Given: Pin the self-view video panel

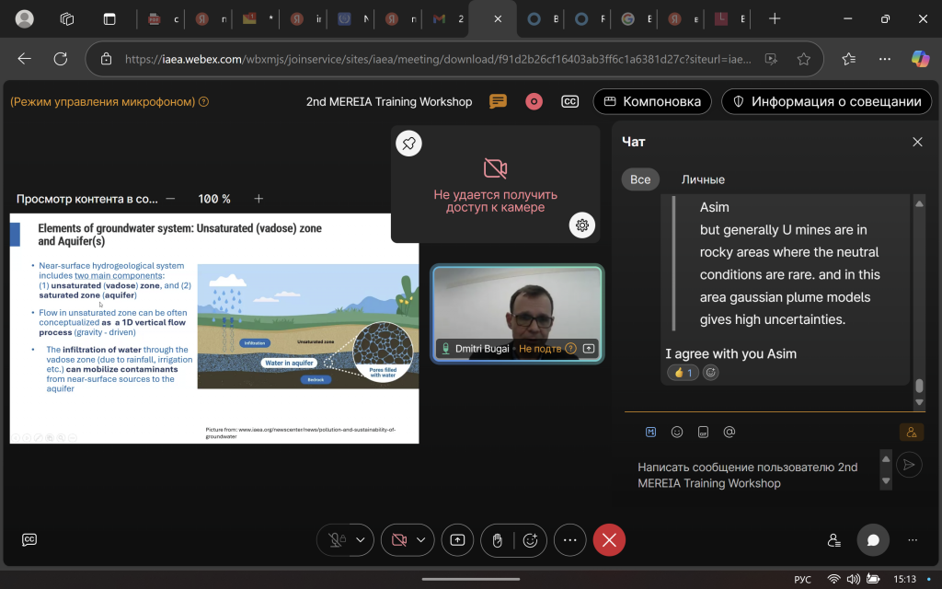Looking at the screenshot, I should point(409,143).
